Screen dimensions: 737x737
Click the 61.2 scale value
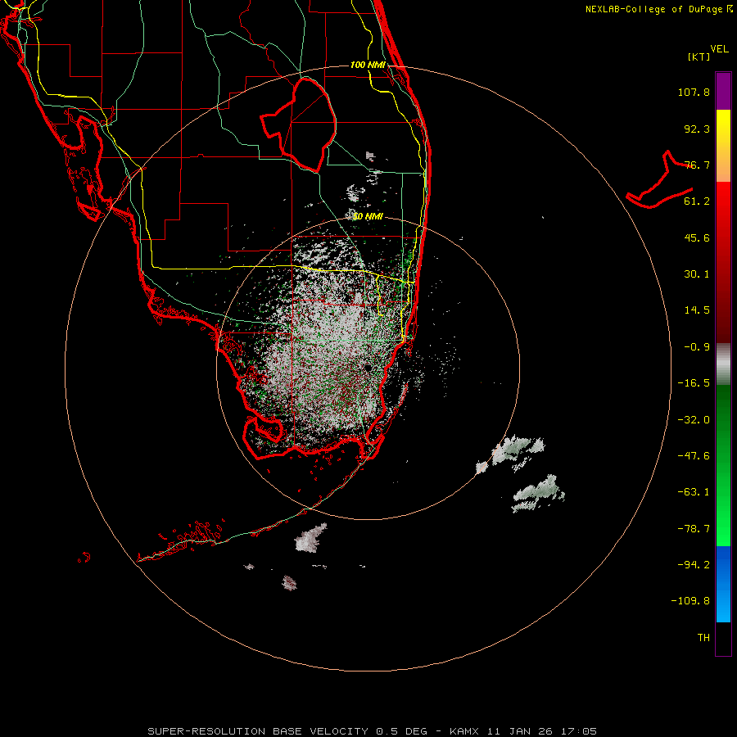tap(697, 201)
